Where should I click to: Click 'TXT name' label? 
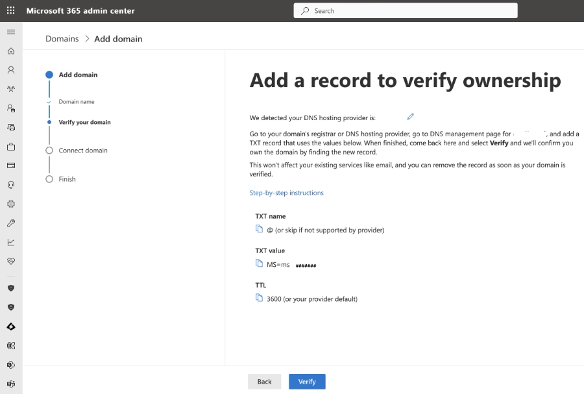click(x=271, y=216)
